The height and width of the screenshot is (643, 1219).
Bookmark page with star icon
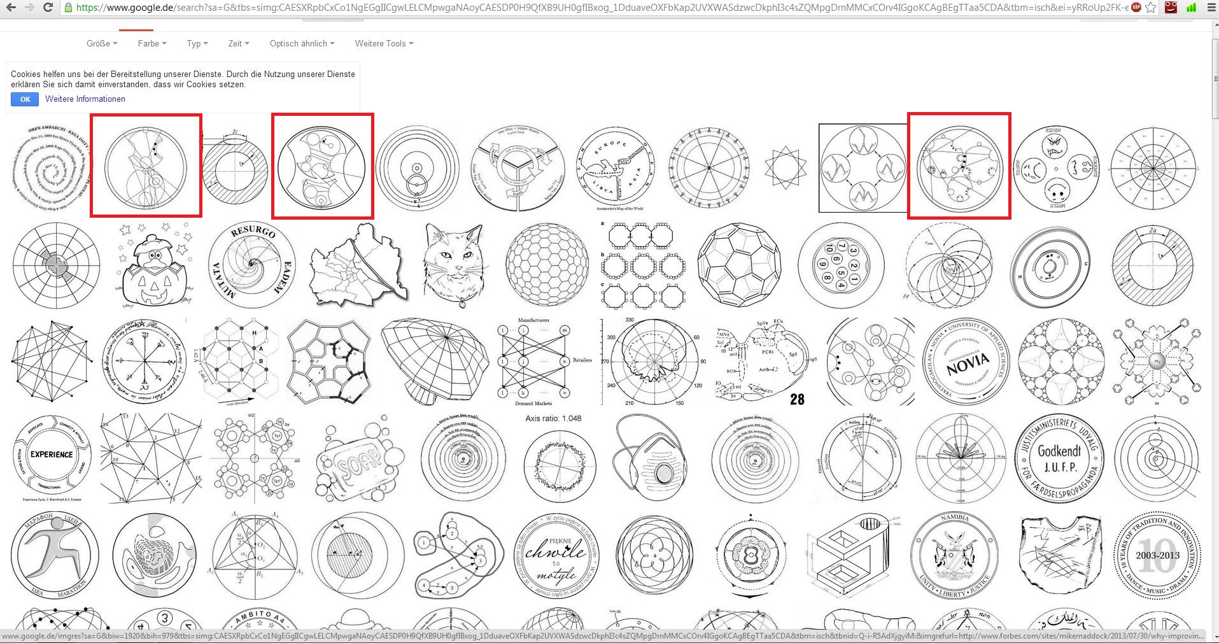click(1151, 8)
